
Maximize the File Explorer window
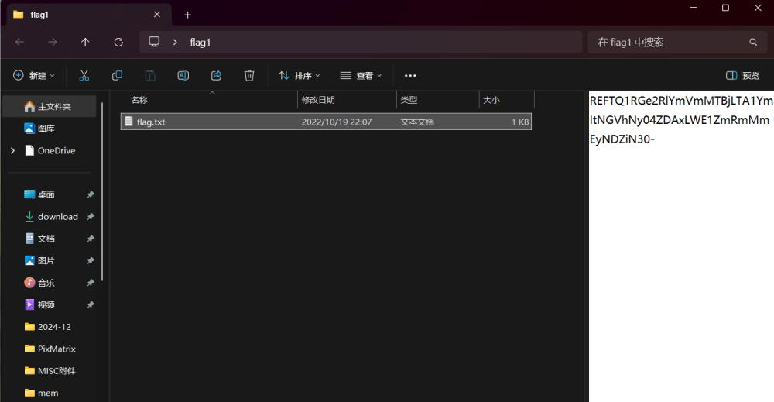pos(726,8)
